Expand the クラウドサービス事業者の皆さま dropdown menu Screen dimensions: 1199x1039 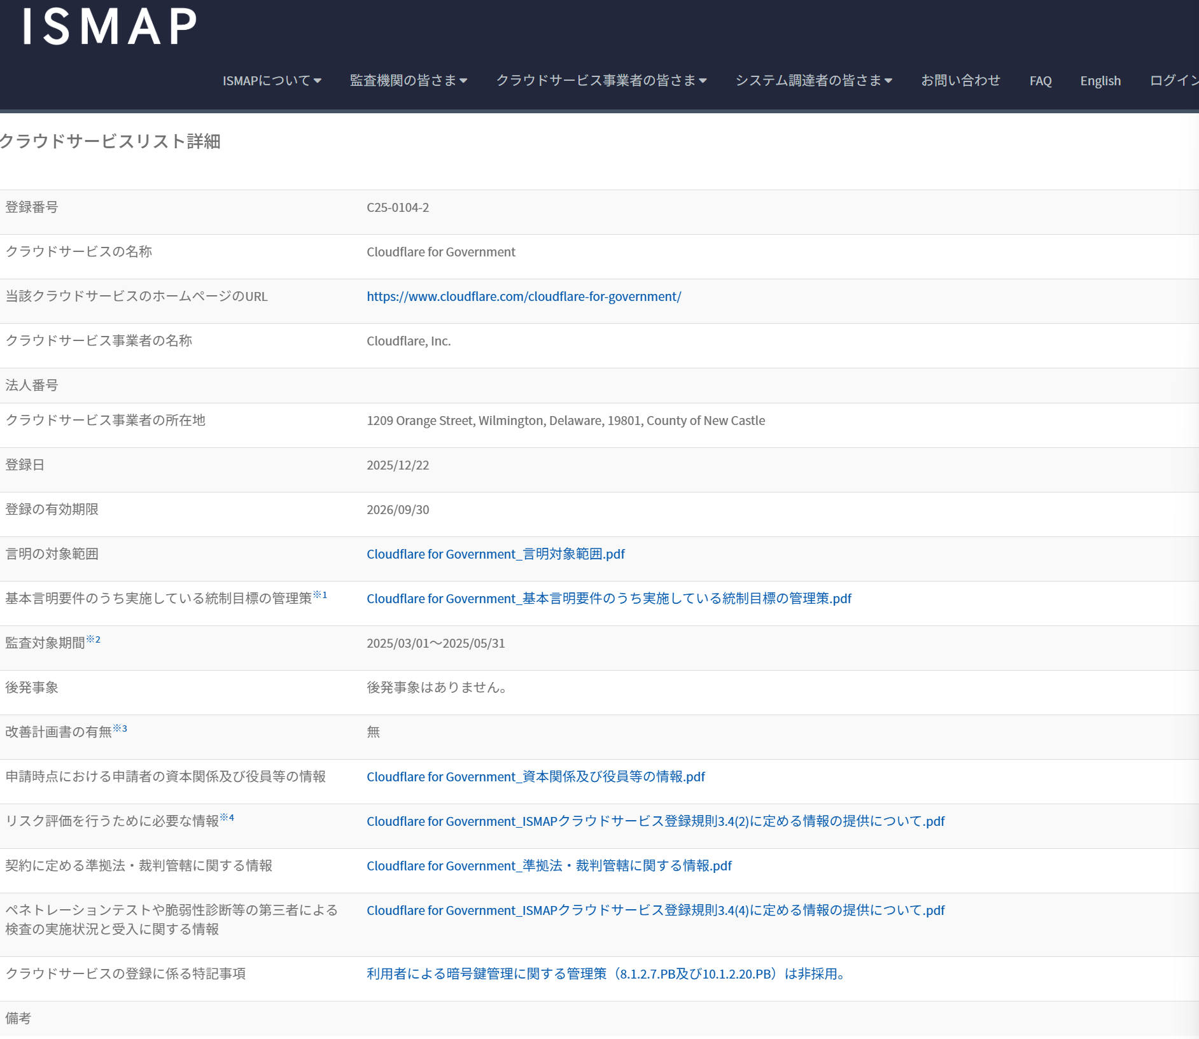coord(601,81)
